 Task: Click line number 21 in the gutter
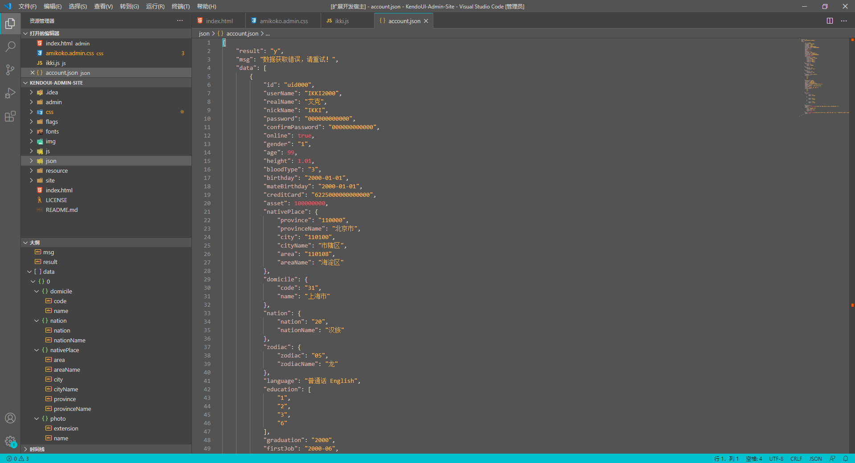coord(207,212)
